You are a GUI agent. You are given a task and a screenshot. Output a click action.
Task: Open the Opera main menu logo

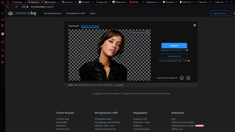point(3,2)
